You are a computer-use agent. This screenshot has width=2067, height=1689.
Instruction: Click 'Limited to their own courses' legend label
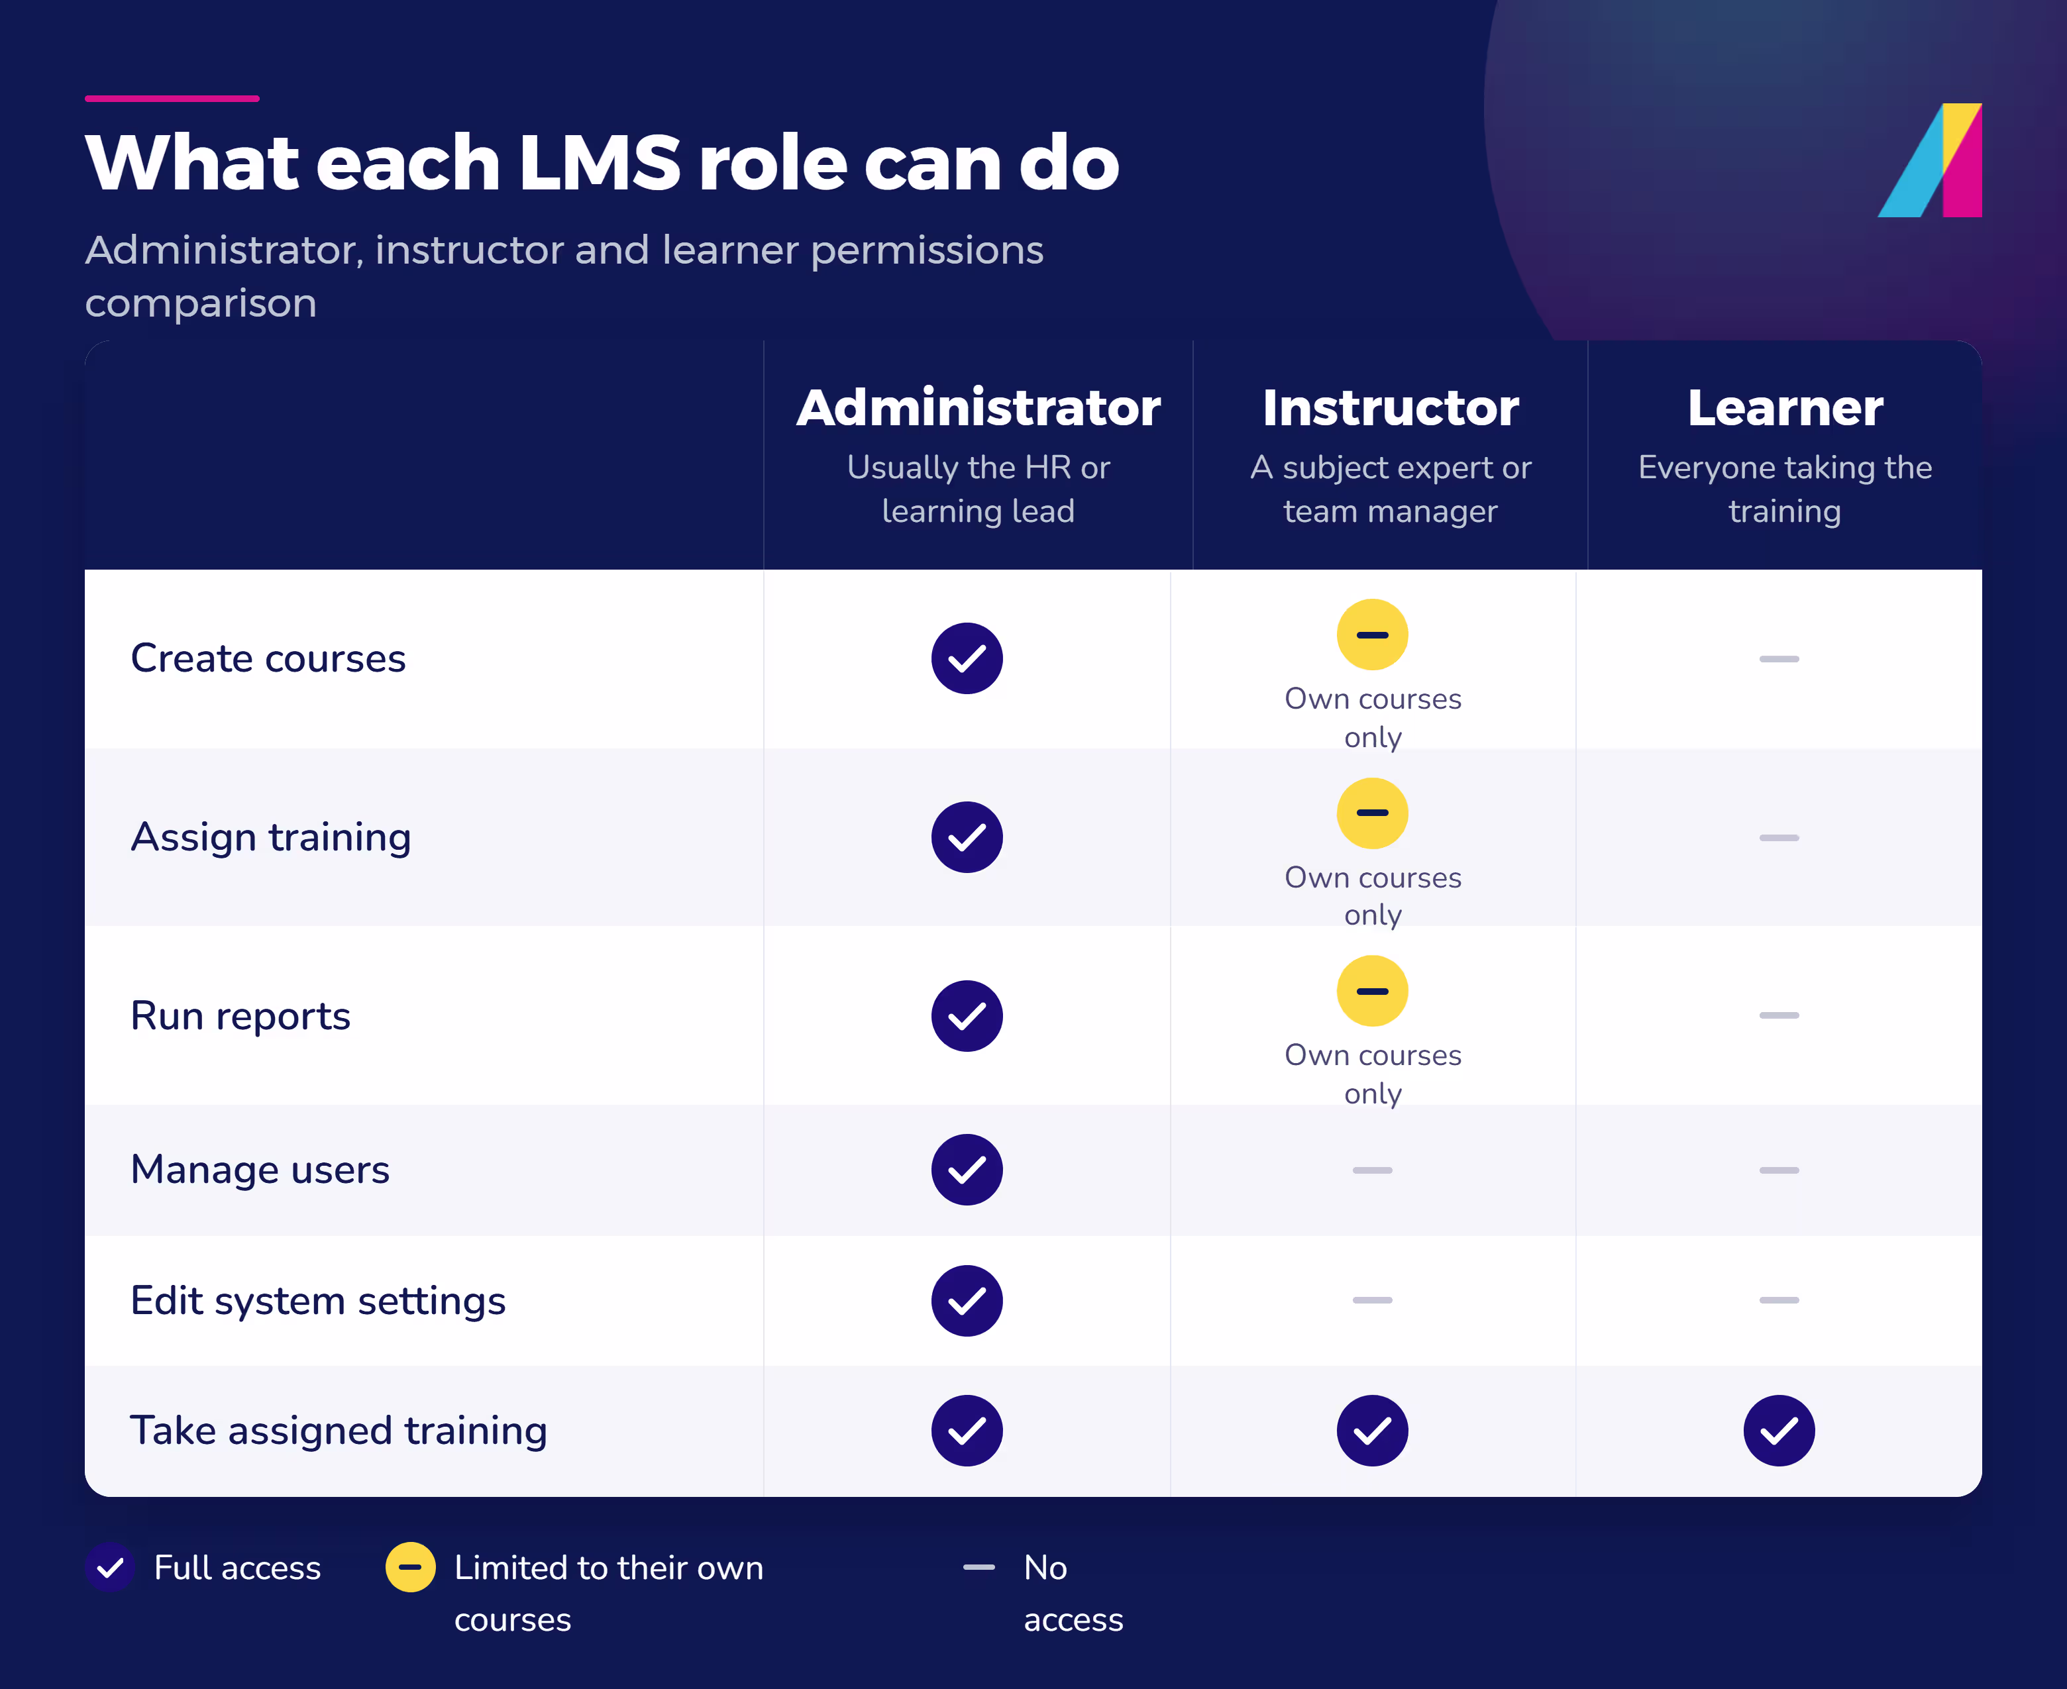(x=608, y=1594)
